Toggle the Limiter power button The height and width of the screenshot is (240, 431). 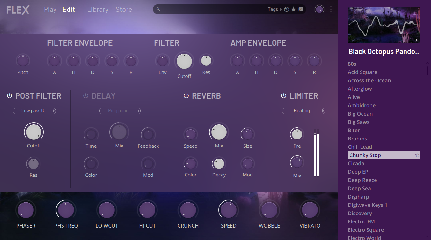tap(284, 96)
